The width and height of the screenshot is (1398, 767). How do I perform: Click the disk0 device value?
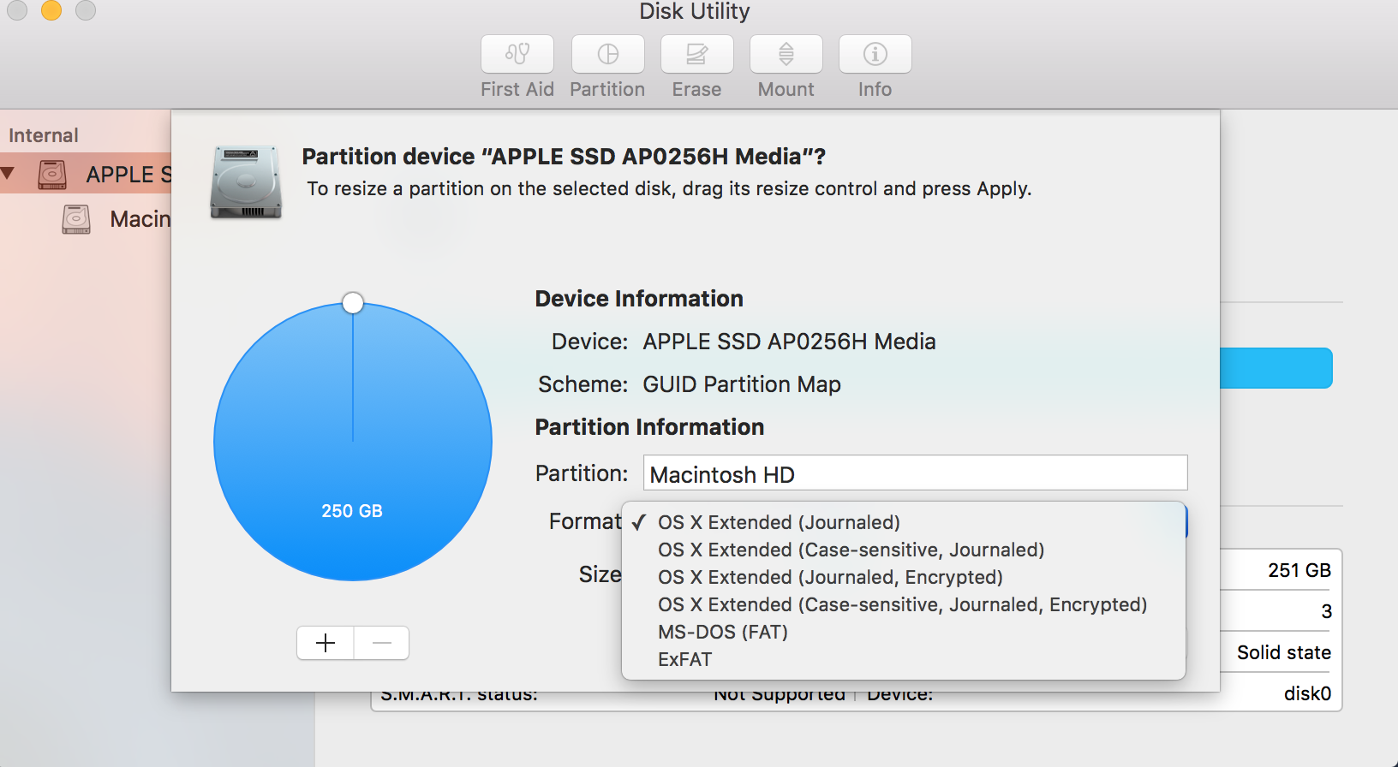click(x=1307, y=693)
